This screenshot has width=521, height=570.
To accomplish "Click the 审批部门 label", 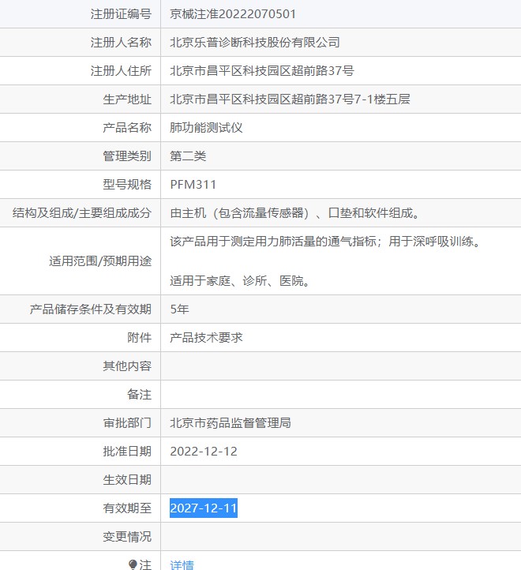I will tap(127, 423).
